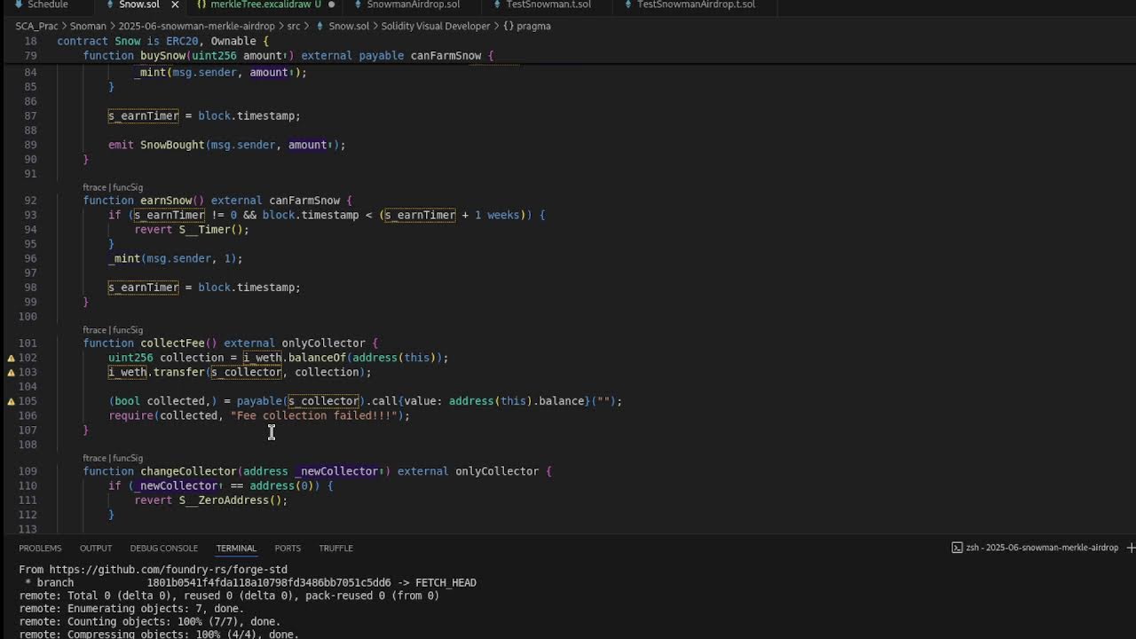Open the OUTPUT panel tab
The height and width of the screenshot is (639, 1136).
(96, 548)
